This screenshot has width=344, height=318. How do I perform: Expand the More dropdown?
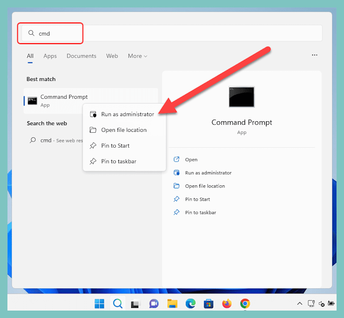coord(137,56)
